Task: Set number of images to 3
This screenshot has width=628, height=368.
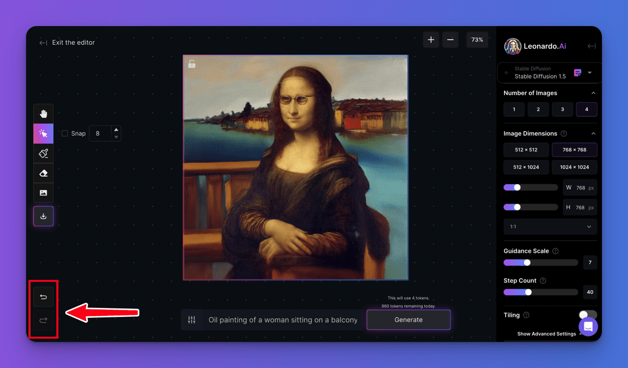Action: tap(562, 110)
